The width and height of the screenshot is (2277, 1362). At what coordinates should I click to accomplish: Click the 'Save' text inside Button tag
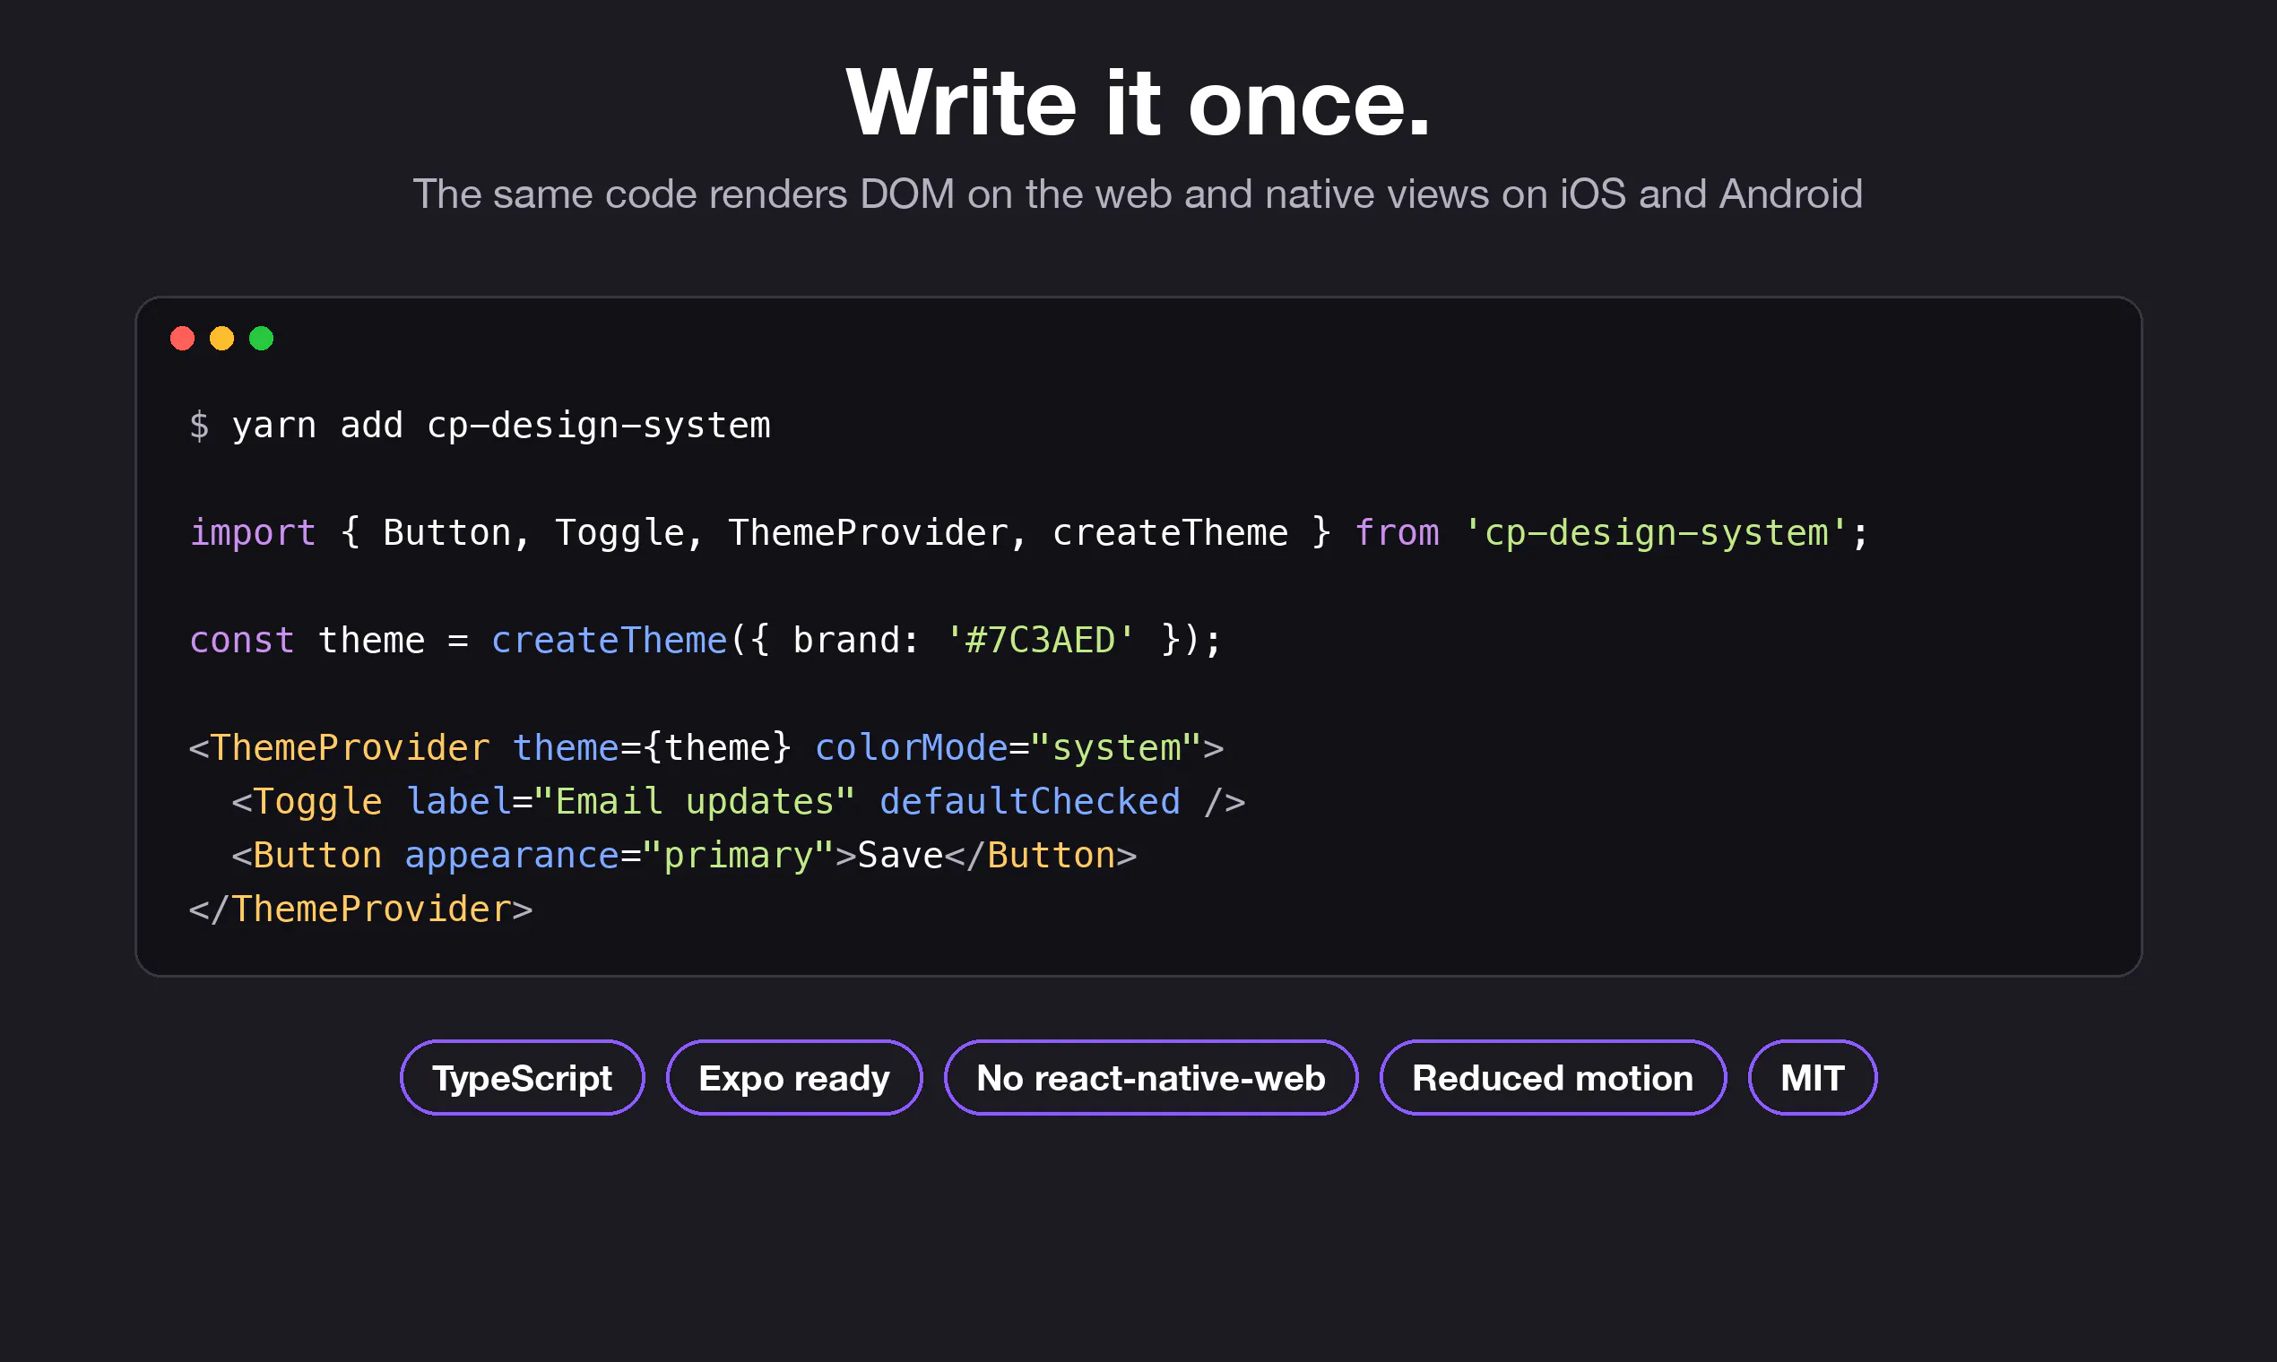(x=900, y=856)
